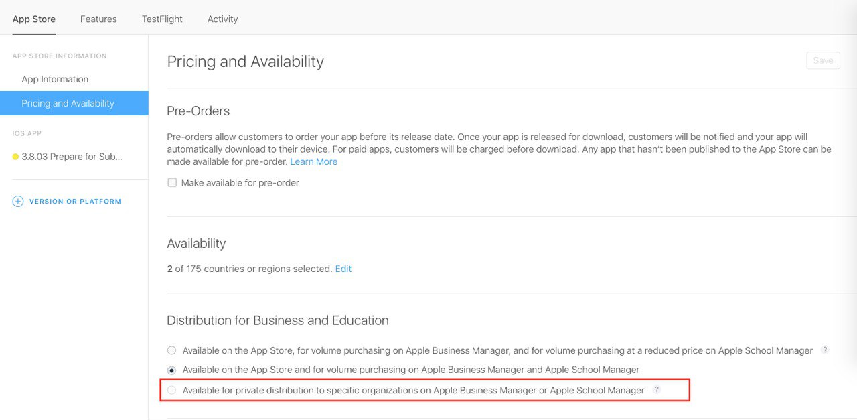Screen dimensions: 857x420
Task: Open the 3.8.03 Prepare for Submission version
Action: [72, 157]
